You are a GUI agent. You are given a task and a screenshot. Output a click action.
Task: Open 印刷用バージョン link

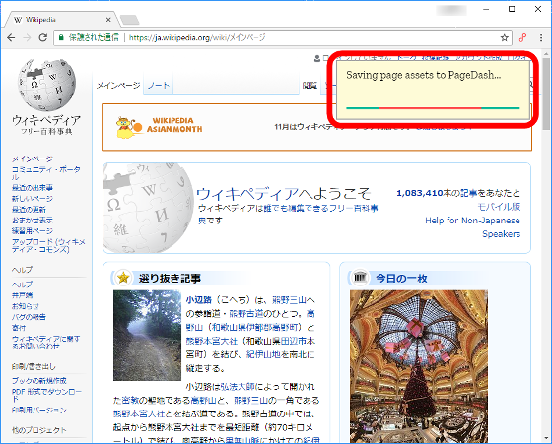[x=39, y=411]
